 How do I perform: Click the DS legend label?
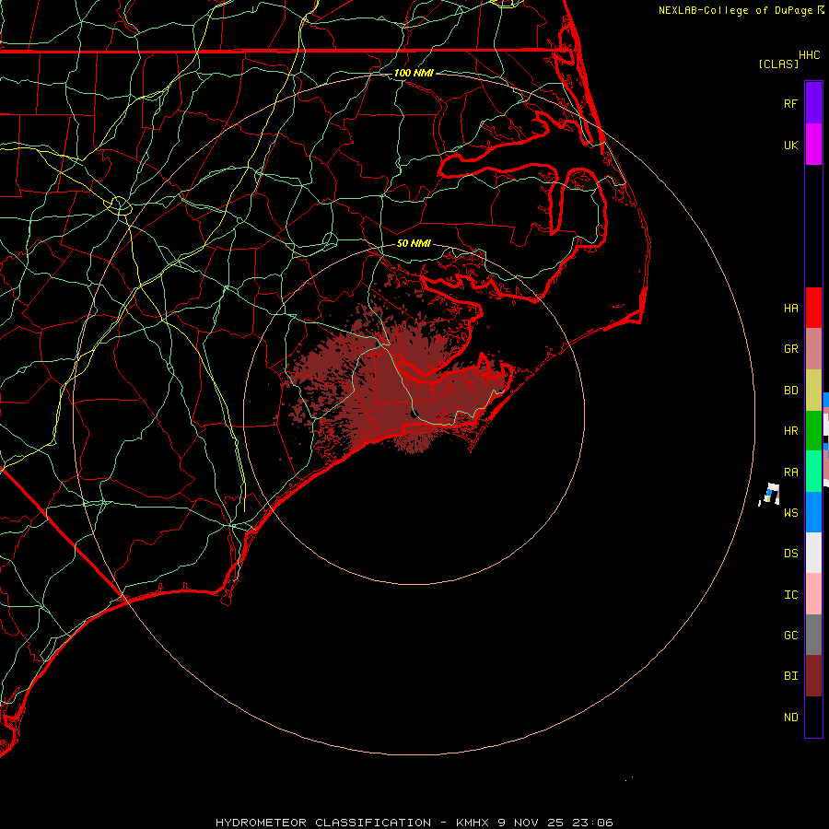click(x=790, y=553)
